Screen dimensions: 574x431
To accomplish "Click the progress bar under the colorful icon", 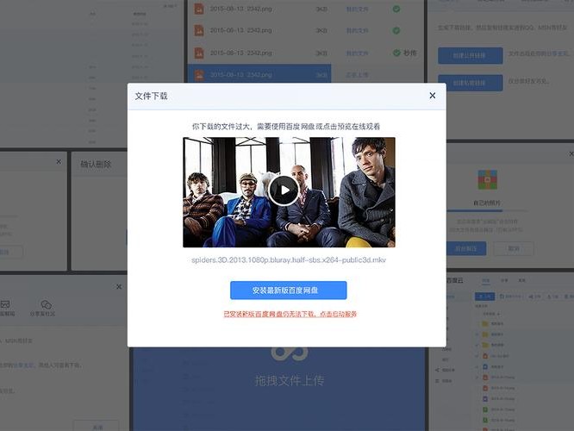I will coord(487,211).
